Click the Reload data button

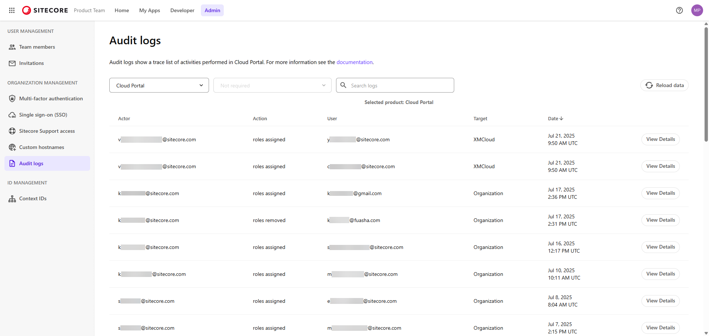pyautogui.click(x=664, y=85)
